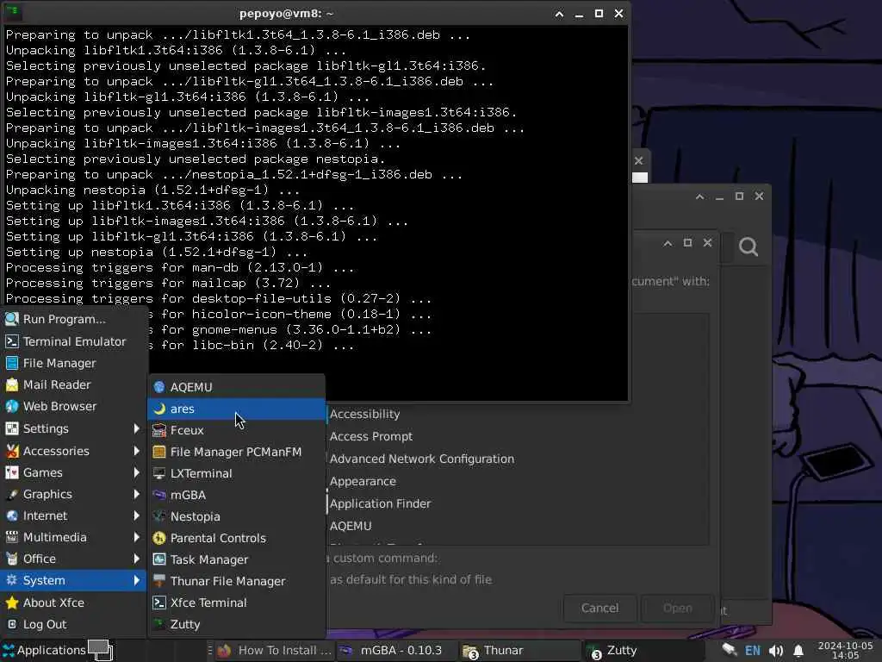Click the Settings category icon
Viewport: 882px width, 662px height.
coord(12,428)
